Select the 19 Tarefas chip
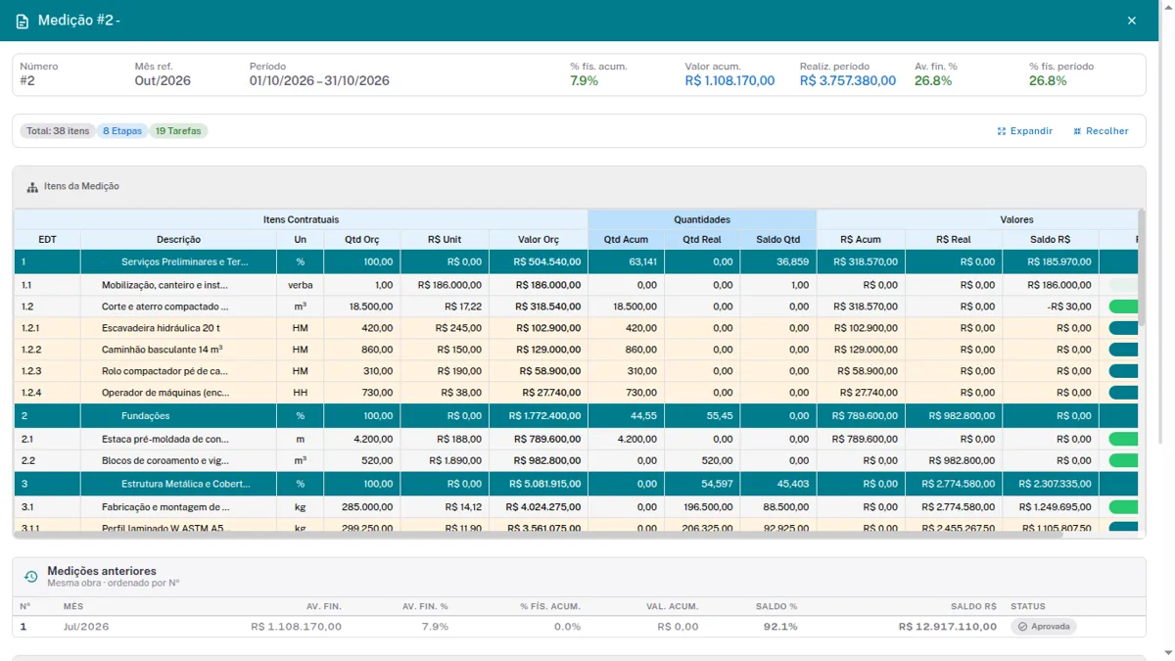Screen dimensions: 1175x661 (178, 131)
